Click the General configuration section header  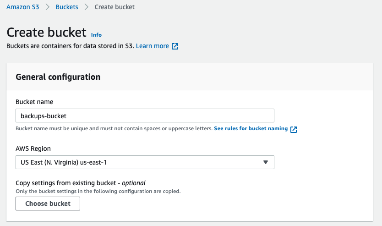click(58, 77)
